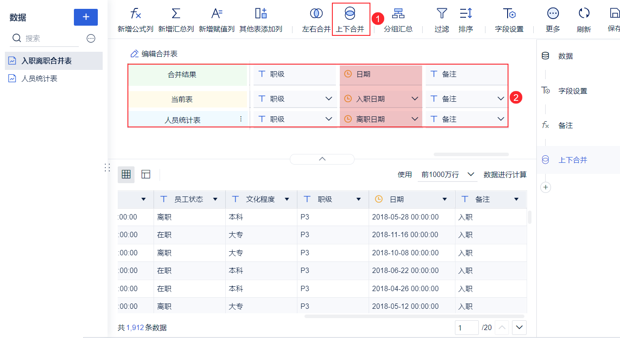Click the merge panel horizontal scrollbar

(x=471, y=154)
